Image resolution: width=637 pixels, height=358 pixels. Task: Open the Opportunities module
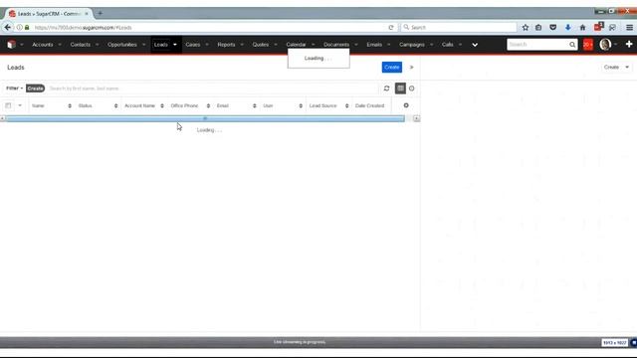point(121,45)
